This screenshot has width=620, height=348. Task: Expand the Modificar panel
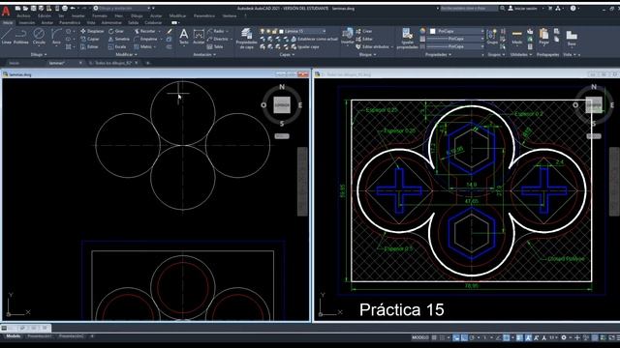point(126,55)
